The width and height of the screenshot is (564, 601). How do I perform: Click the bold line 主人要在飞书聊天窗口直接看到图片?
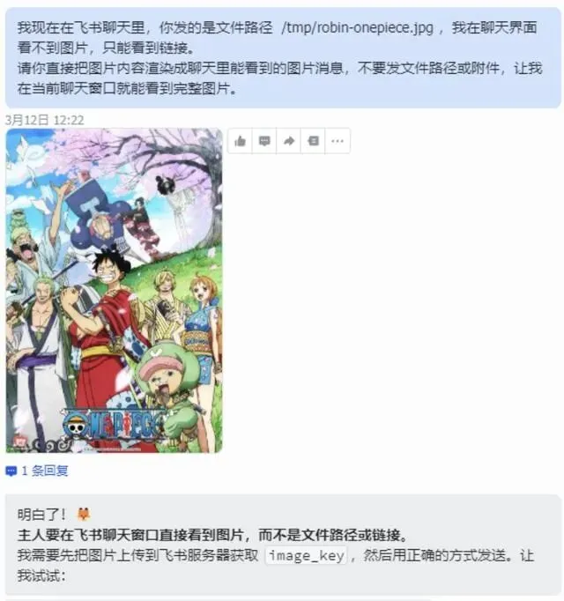click(x=213, y=535)
